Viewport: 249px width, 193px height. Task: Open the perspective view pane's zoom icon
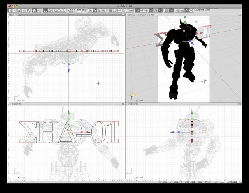pyautogui.click(x=240, y=15)
